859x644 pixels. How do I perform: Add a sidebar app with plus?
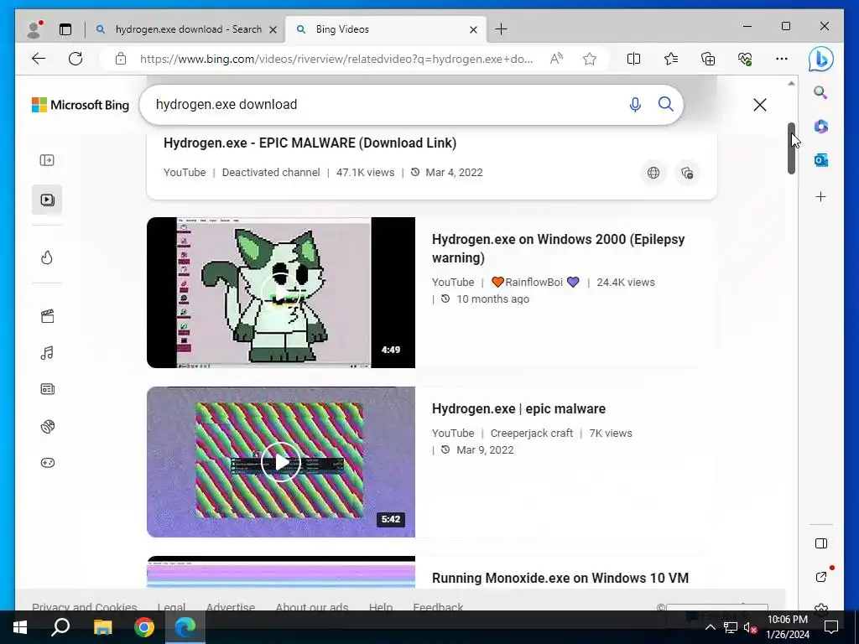point(820,196)
